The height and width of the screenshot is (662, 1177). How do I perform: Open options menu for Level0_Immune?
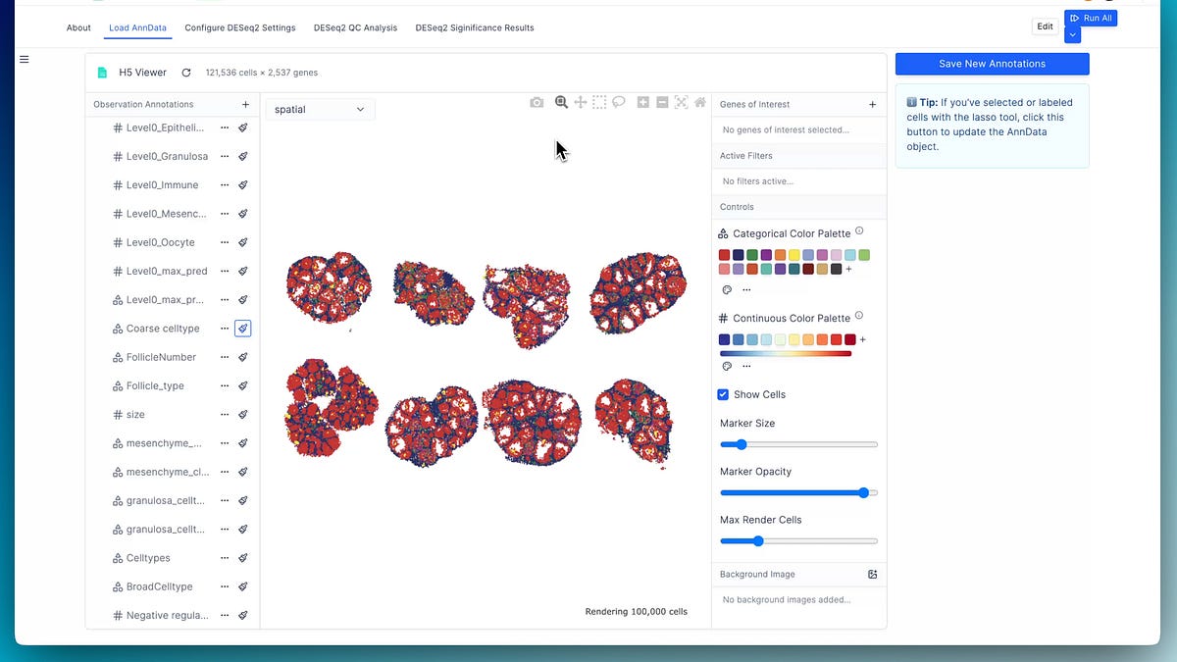(225, 184)
